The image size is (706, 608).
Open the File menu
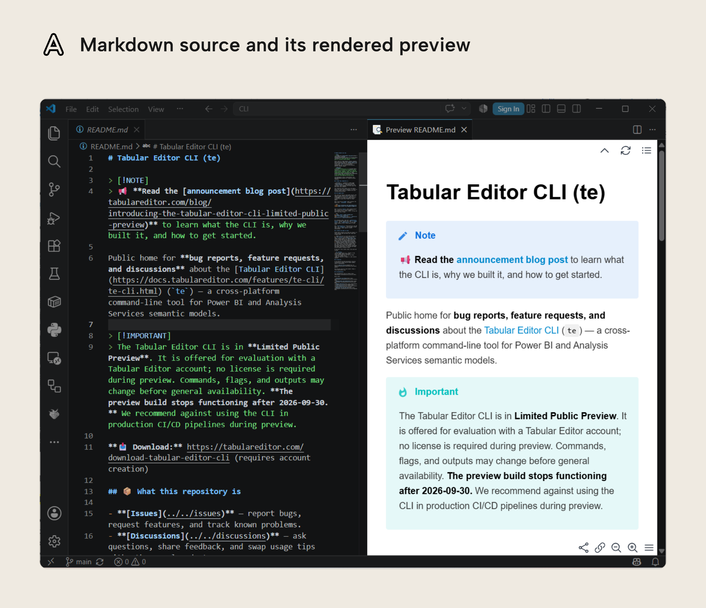(x=71, y=109)
